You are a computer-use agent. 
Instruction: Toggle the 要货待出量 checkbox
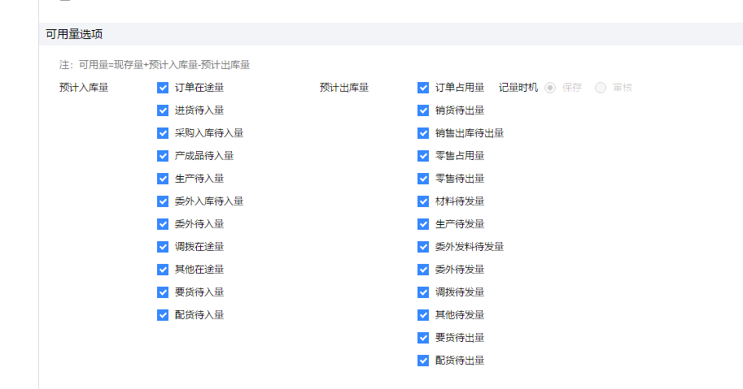[x=423, y=338]
